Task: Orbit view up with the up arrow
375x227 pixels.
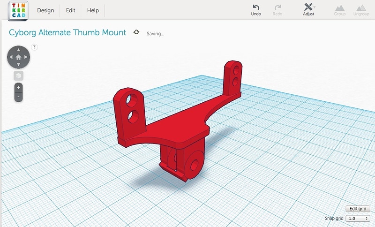Action: pyautogui.click(x=18, y=50)
